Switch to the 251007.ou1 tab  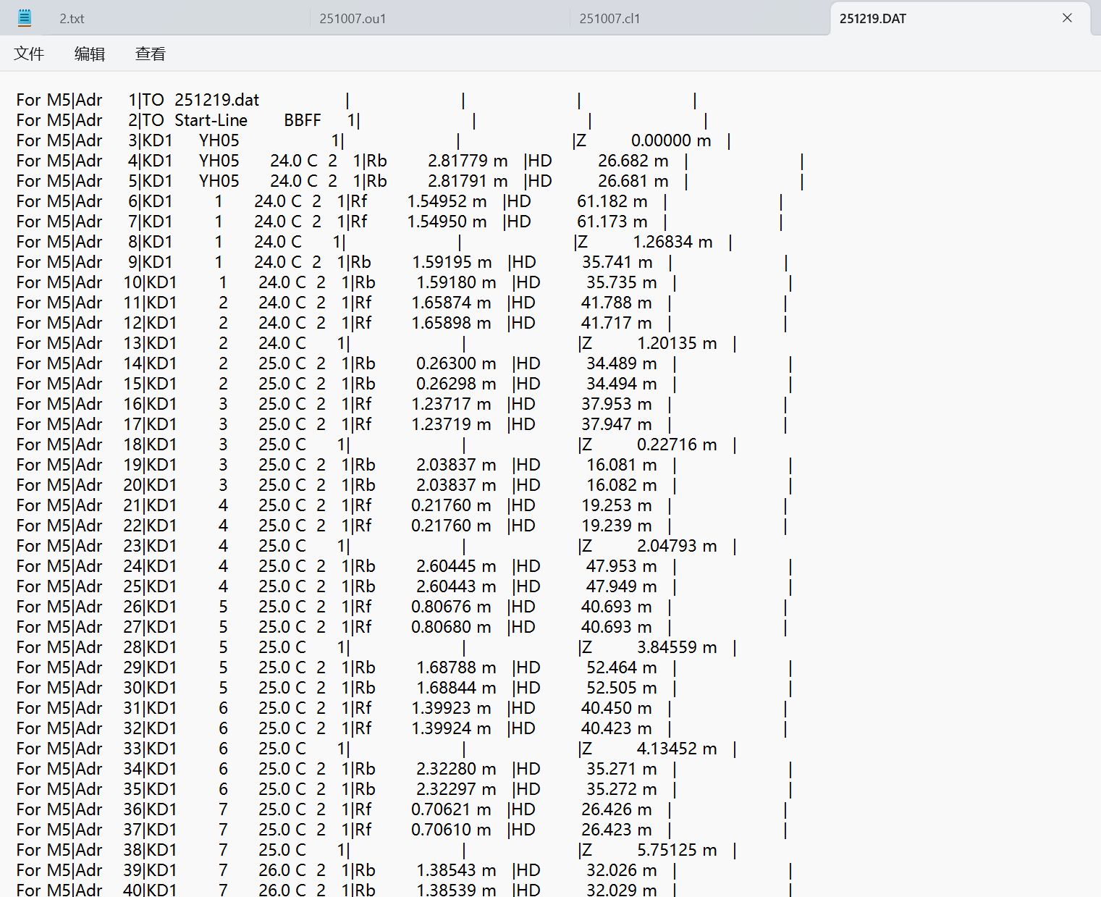(x=353, y=19)
